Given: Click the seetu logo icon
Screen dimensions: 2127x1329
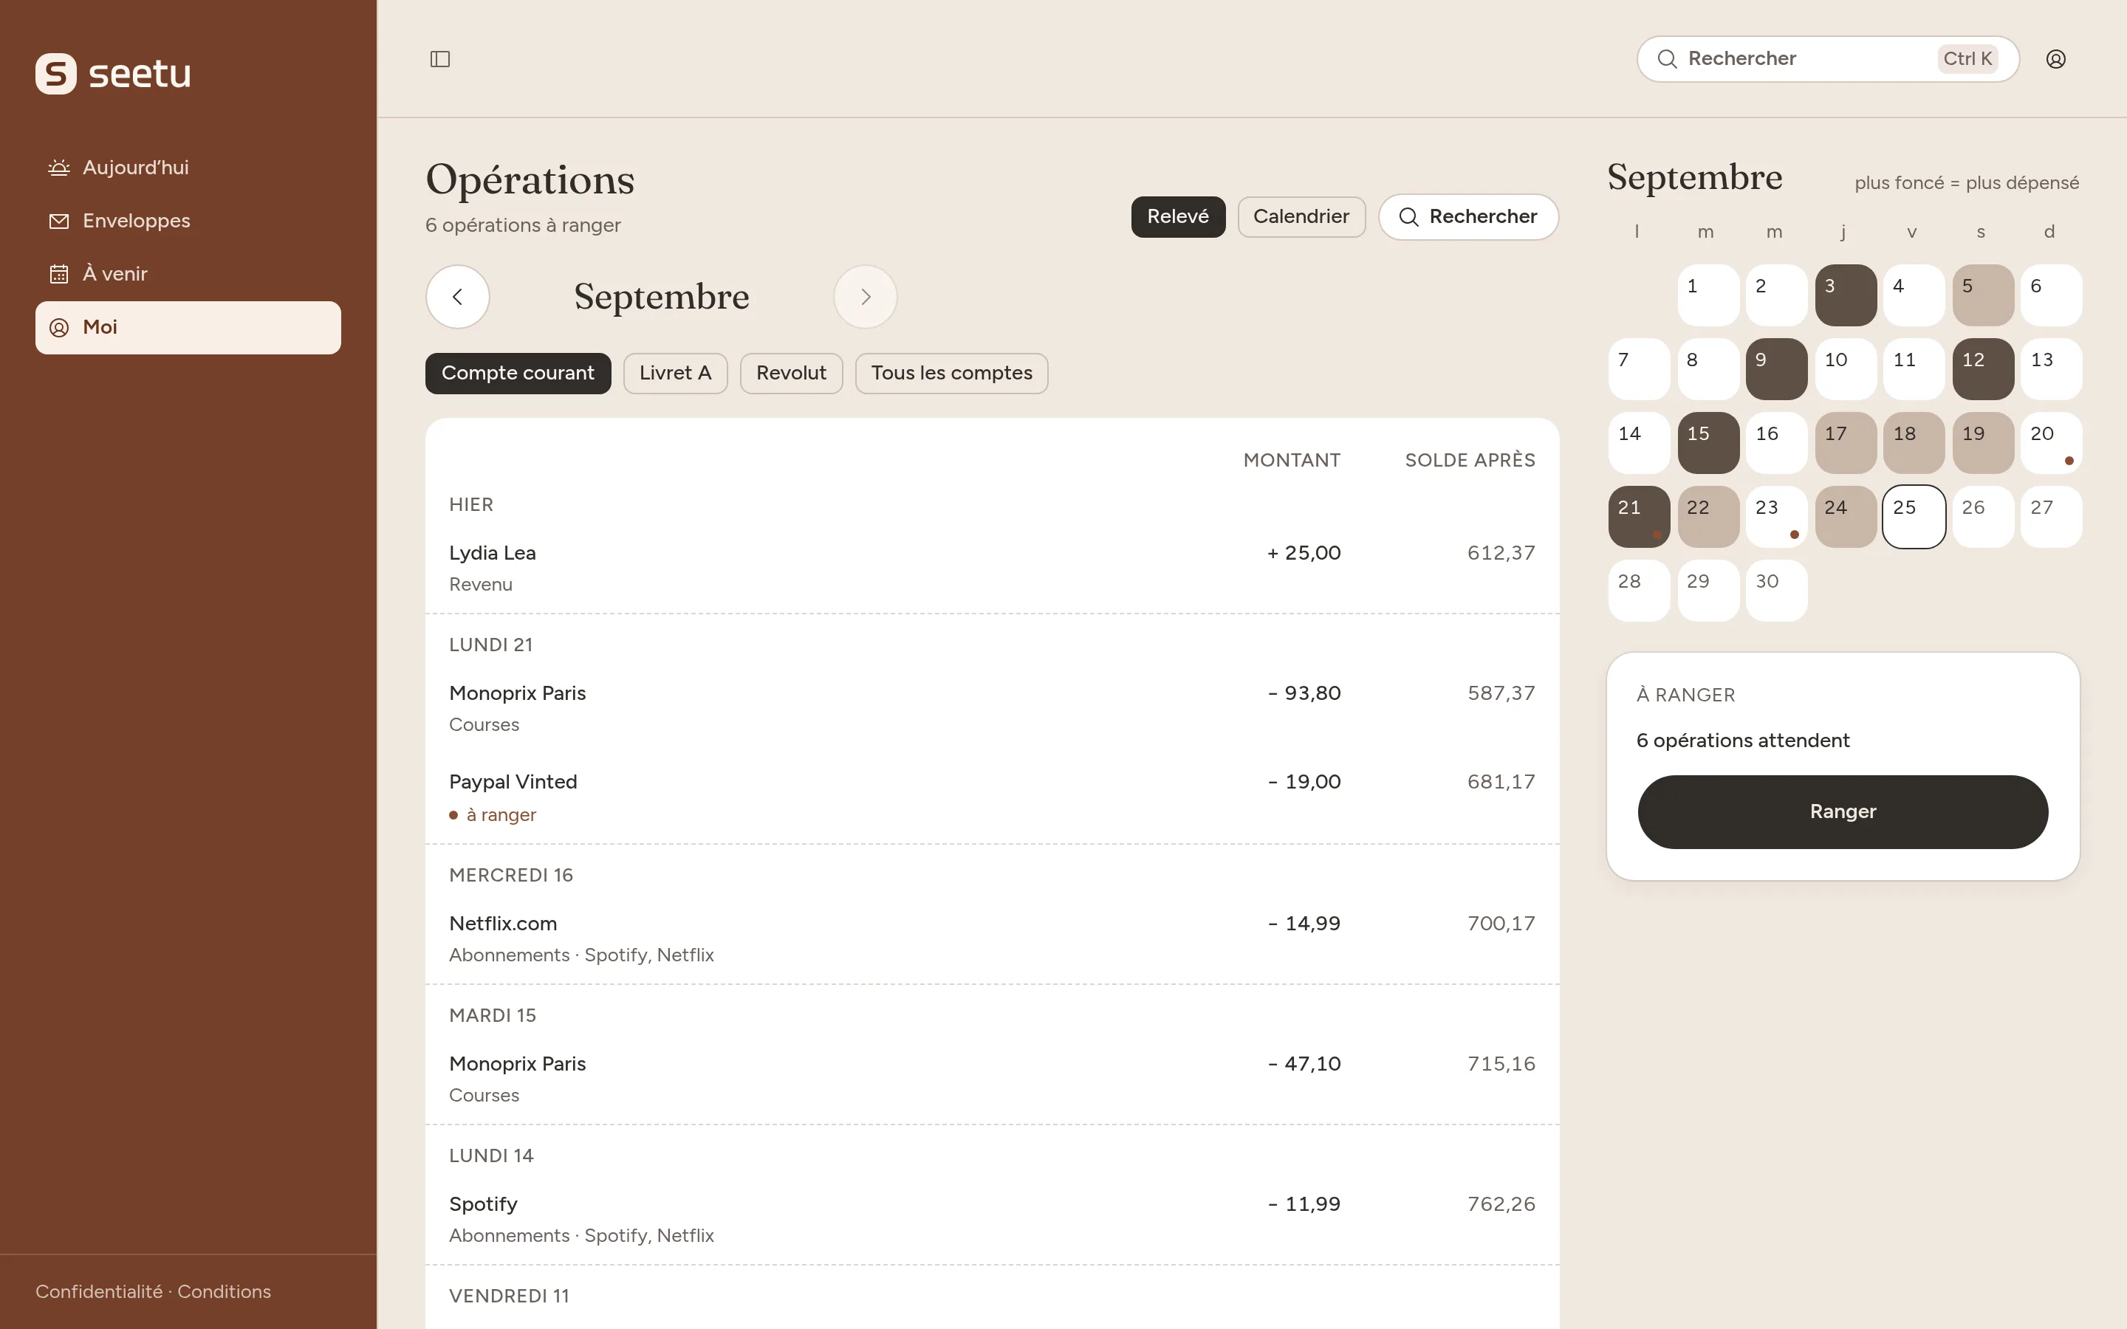Looking at the screenshot, I should (55, 74).
